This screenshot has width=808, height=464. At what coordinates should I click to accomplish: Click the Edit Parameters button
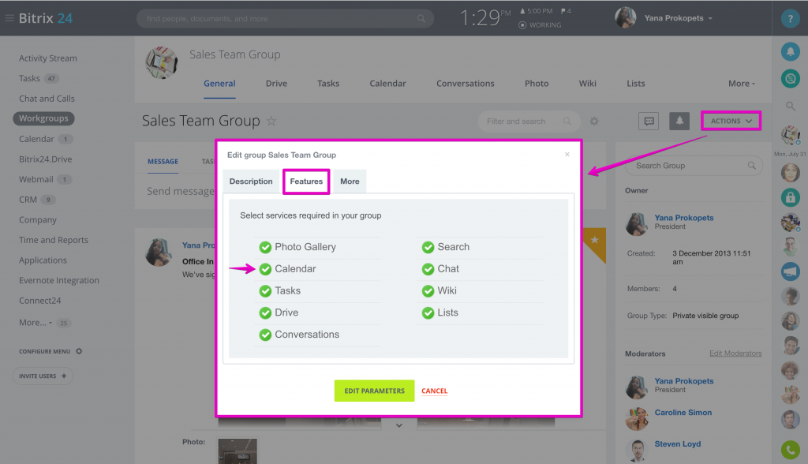click(x=374, y=391)
